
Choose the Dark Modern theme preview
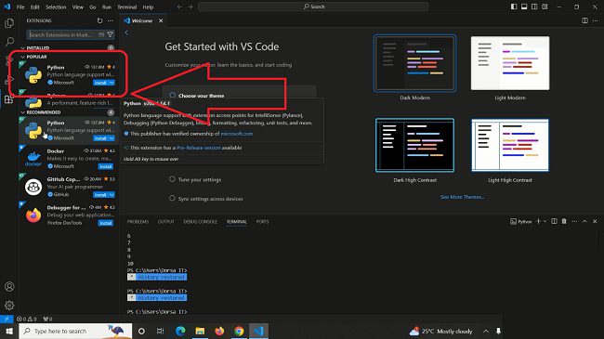(414, 63)
